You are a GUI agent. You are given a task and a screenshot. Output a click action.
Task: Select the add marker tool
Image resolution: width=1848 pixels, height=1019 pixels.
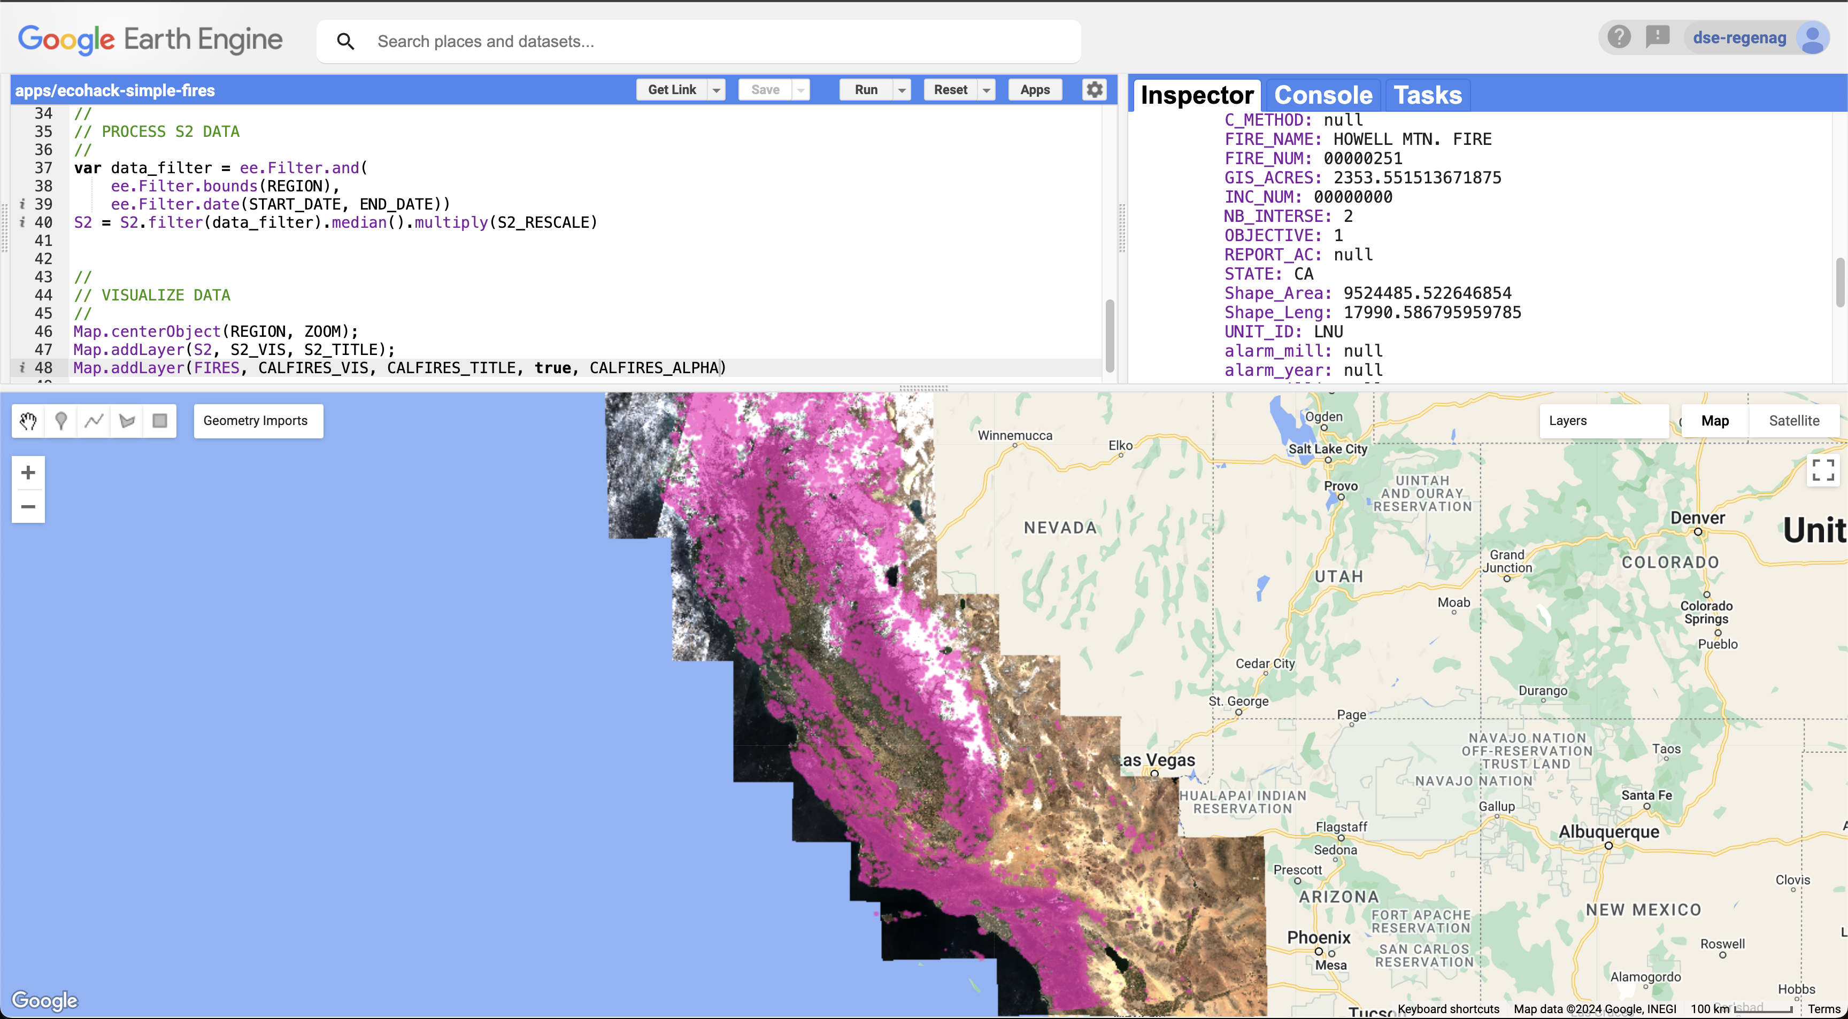[x=61, y=421]
